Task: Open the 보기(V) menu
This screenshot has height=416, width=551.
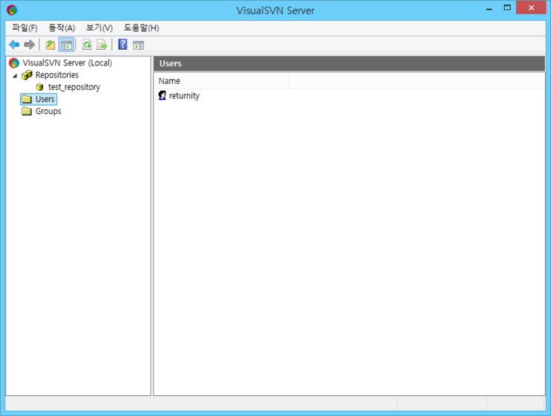Action: click(x=99, y=28)
